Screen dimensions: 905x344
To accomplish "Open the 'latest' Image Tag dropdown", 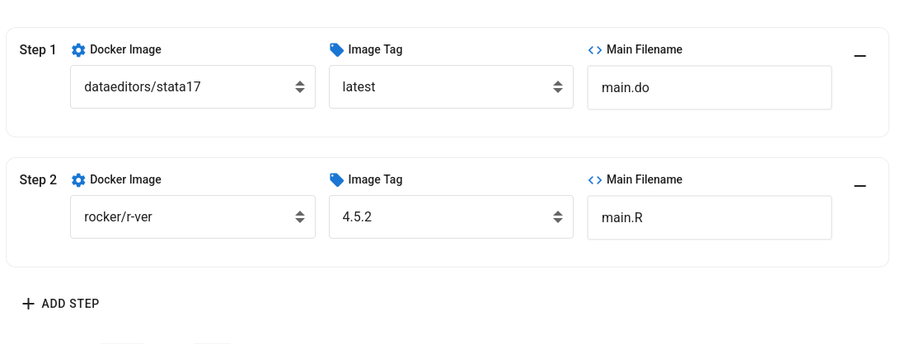I will click(451, 87).
